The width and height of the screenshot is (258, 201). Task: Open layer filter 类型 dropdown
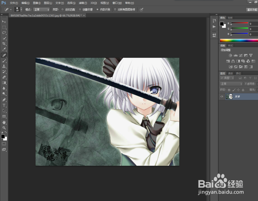(x=227, y=78)
